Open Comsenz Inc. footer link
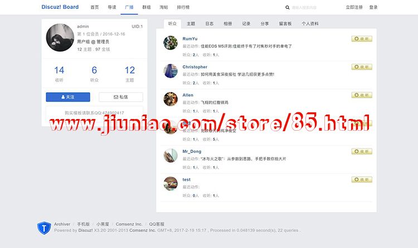This screenshot has height=248, width=418. 129,224
